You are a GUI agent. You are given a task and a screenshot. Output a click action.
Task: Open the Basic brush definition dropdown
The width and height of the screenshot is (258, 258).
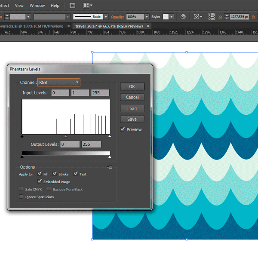pyautogui.click(x=106, y=17)
